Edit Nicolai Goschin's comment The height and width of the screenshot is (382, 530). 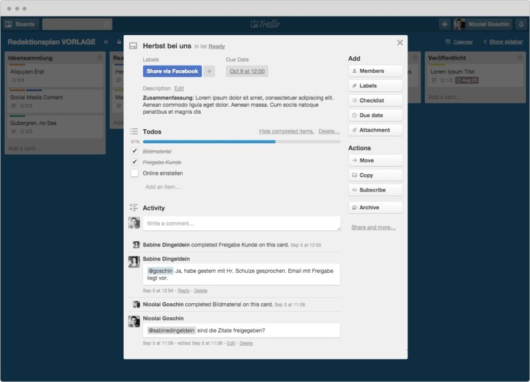pyautogui.click(x=231, y=344)
